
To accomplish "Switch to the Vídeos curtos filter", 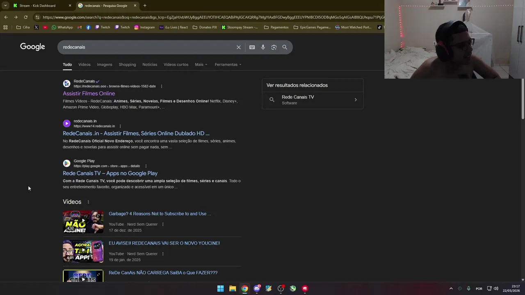I will (176, 65).
